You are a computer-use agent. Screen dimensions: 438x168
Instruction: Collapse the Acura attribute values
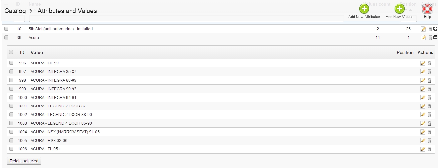point(435,38)
